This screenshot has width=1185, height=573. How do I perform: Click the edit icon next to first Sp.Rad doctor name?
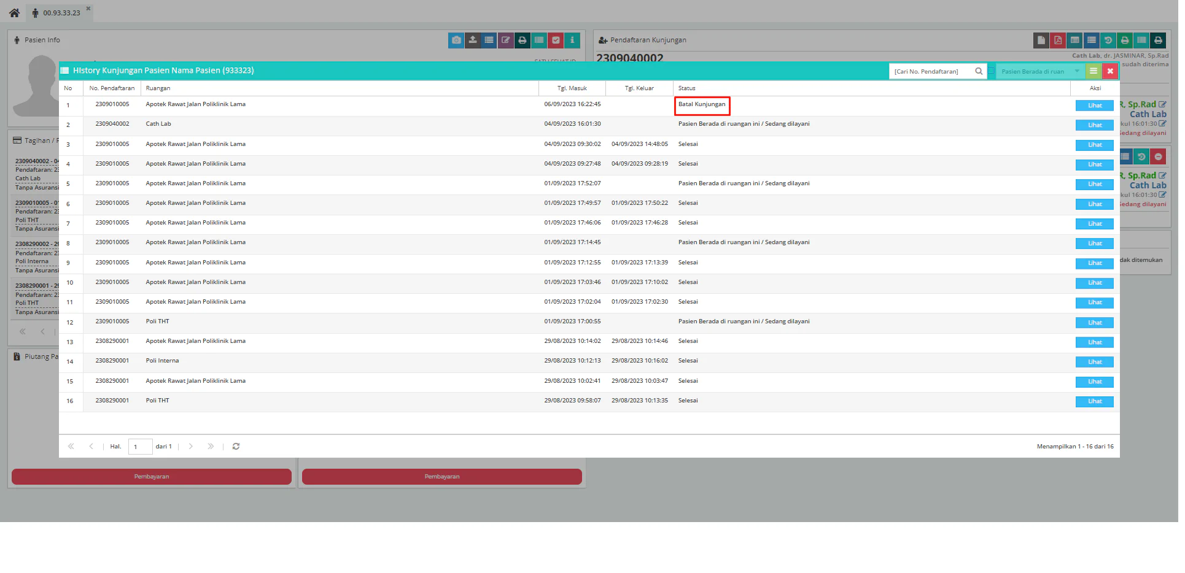[x=1162, y=105]
